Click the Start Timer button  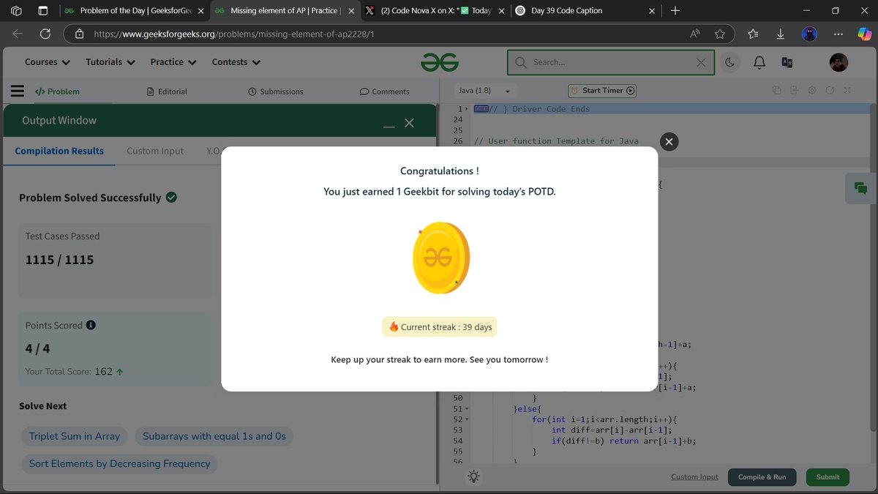[602, 91]
